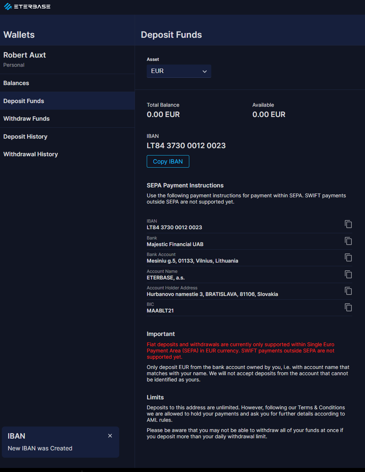The height and width of the screenshot is (472, 365).
Task: Click the Wallets heading
Action: [19, 35]
